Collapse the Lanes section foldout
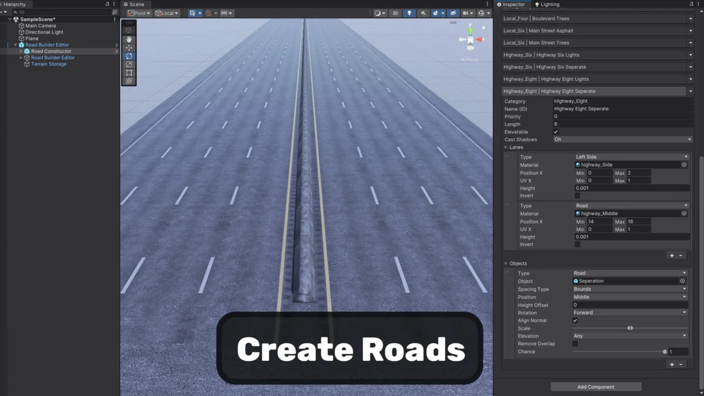 click(506, 147)
